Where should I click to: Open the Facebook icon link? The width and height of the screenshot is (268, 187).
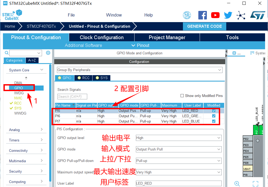[x=203, y=15]
